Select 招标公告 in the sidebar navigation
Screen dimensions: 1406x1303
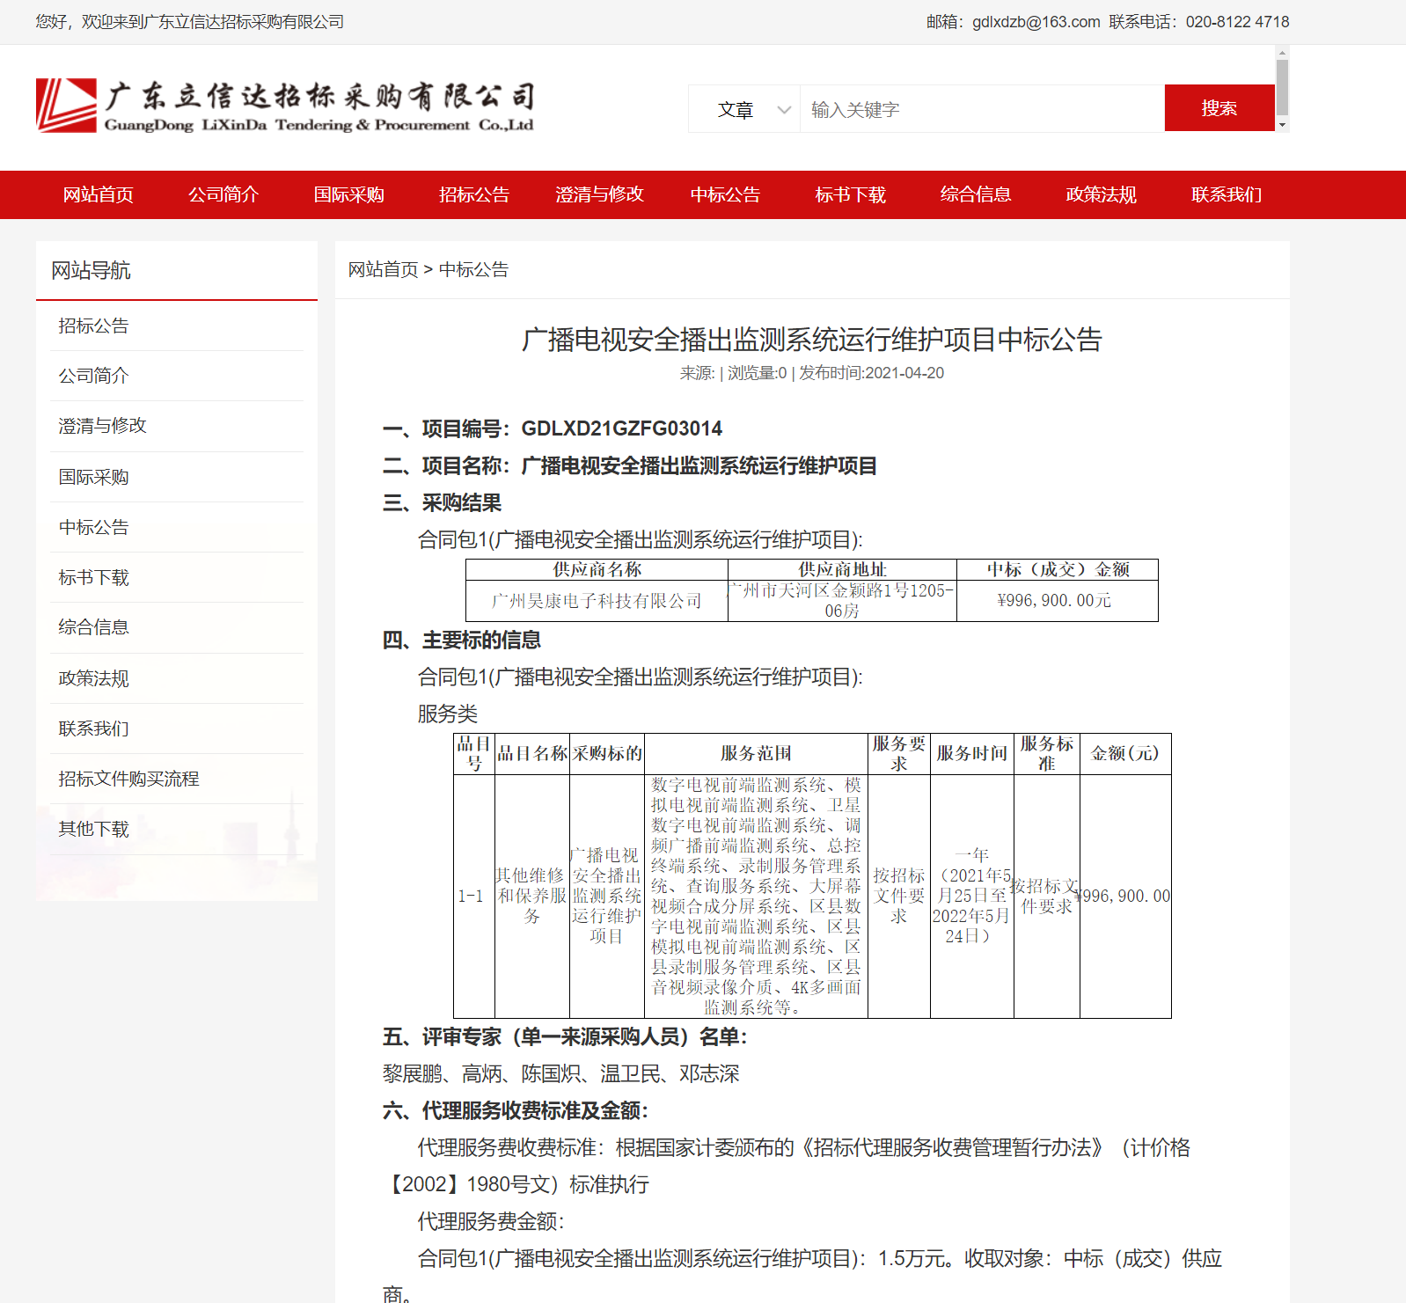point(177,326)
